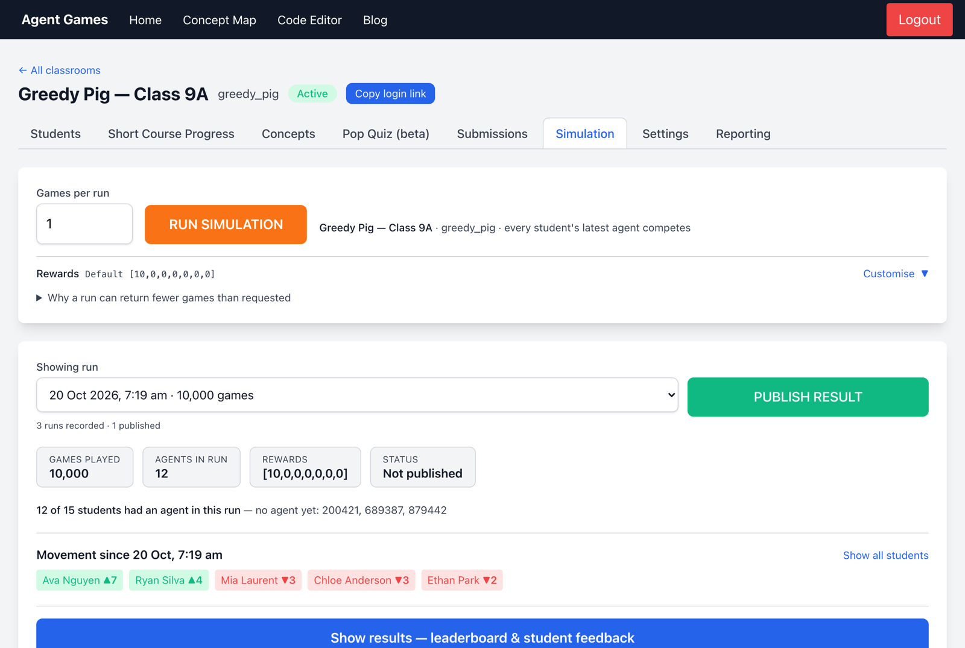
Task: Click the Ryan Silva movement chip
Action: [x=169, y=580]
